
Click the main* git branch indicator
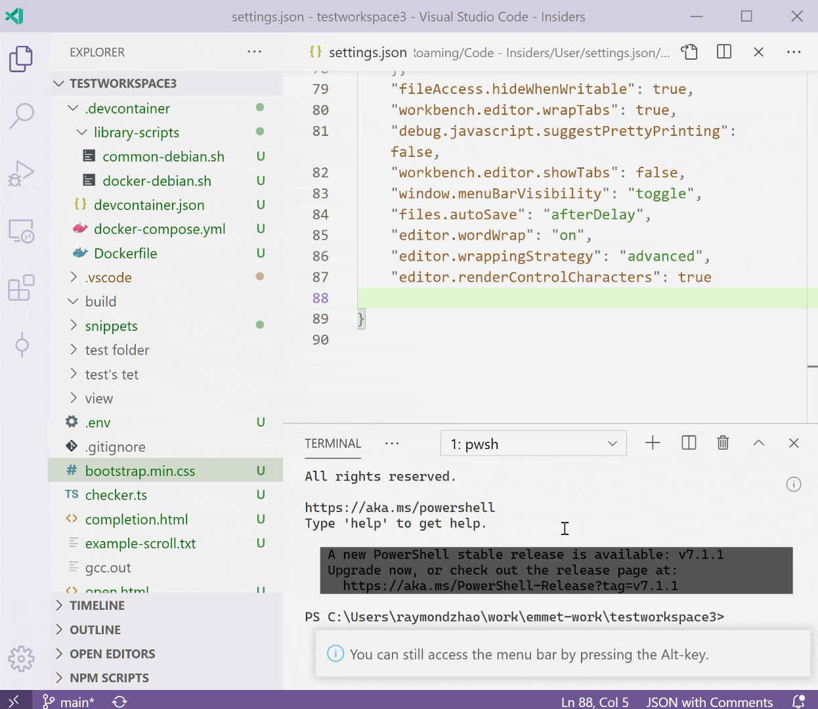tap(69, 702)
